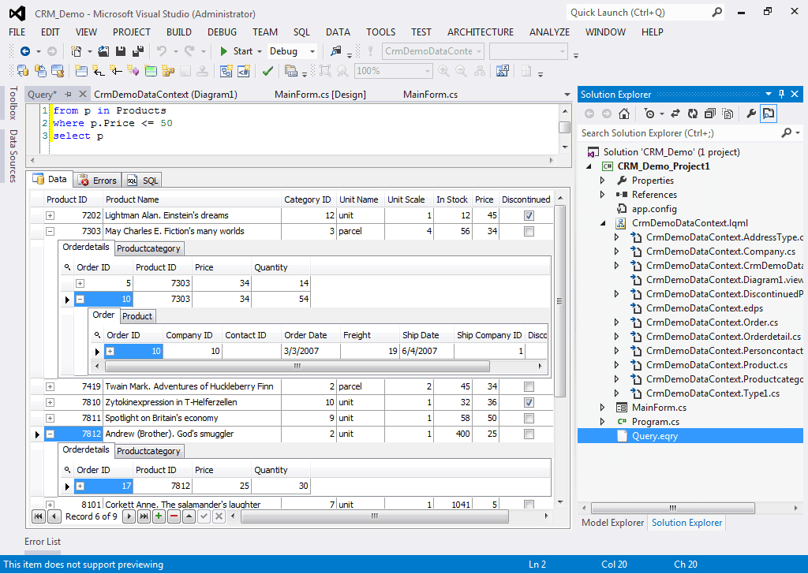Open the ARCHITECTURE menu
The image size is (808, 574).
pos(481,32)
